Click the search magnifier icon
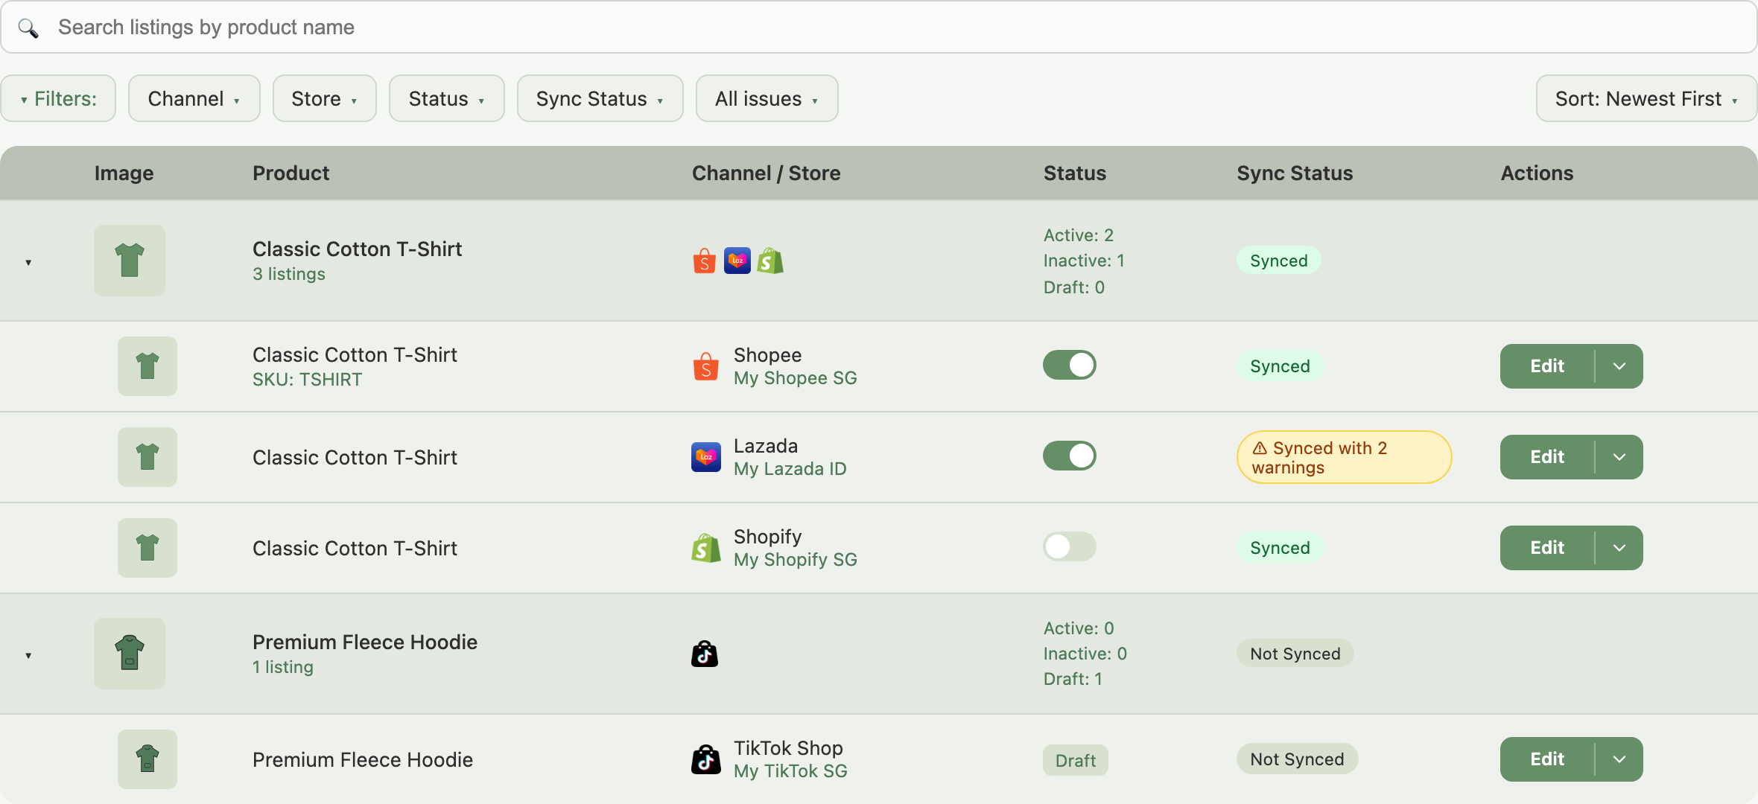Image resolution: width=1758 pixels, height=804 pixels. point(28,28)
